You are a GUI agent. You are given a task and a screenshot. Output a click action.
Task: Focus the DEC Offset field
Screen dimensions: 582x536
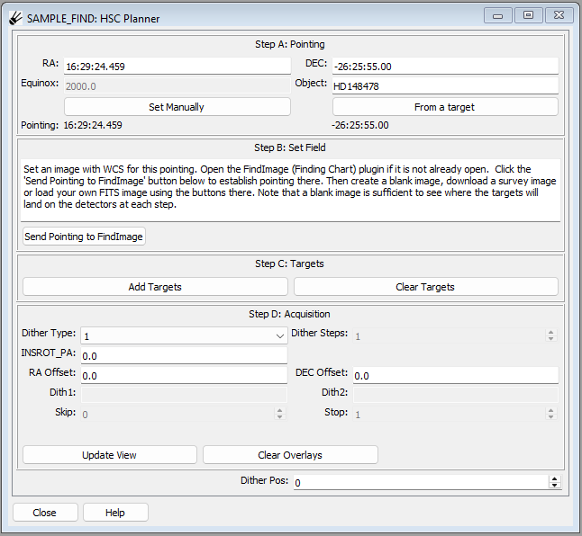pos(456,375)
